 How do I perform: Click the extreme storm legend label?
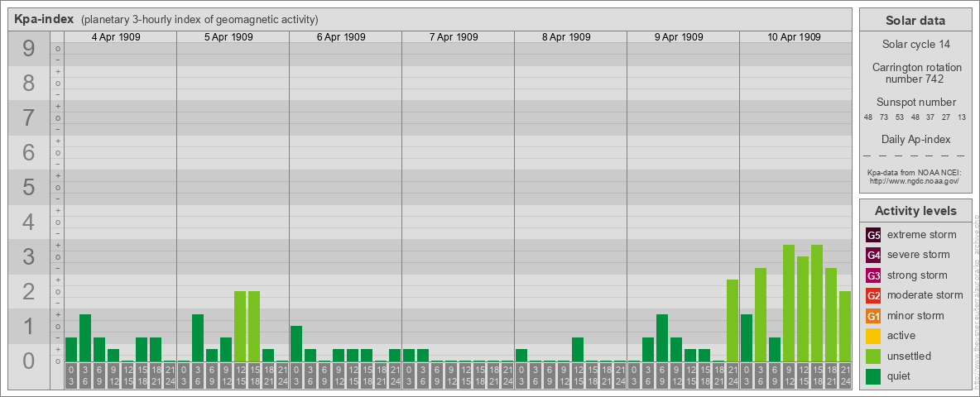922,235
